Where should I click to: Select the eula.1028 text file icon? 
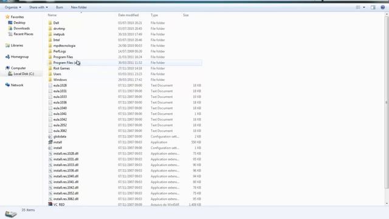(50, 85)
